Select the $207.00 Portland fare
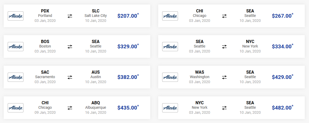The height and width of the screenshot is (123, 309). pyautogui.click(x=128, y=16)
